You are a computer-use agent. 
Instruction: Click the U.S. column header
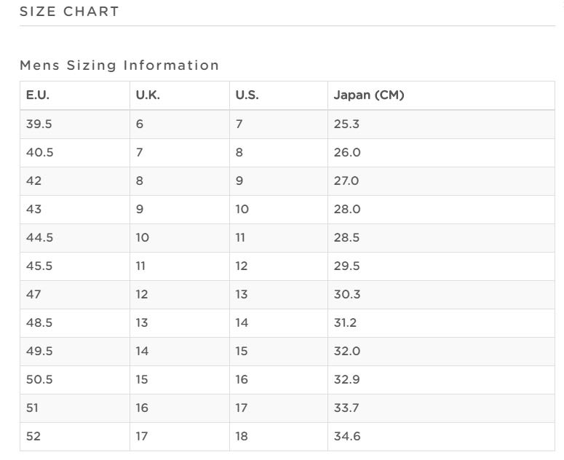[x=247, y=95]
